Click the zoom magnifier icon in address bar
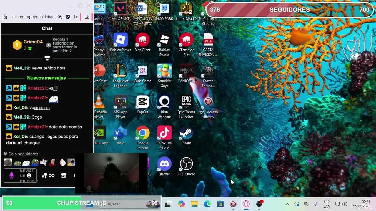The image size is (376, 211). tap(60, 17)
